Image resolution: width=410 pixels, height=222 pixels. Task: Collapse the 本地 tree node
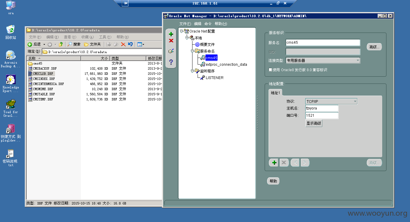[187, 38]
